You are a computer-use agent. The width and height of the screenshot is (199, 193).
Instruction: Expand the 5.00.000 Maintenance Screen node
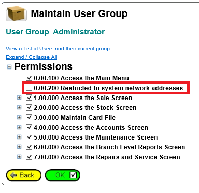(x=19, y=137)
